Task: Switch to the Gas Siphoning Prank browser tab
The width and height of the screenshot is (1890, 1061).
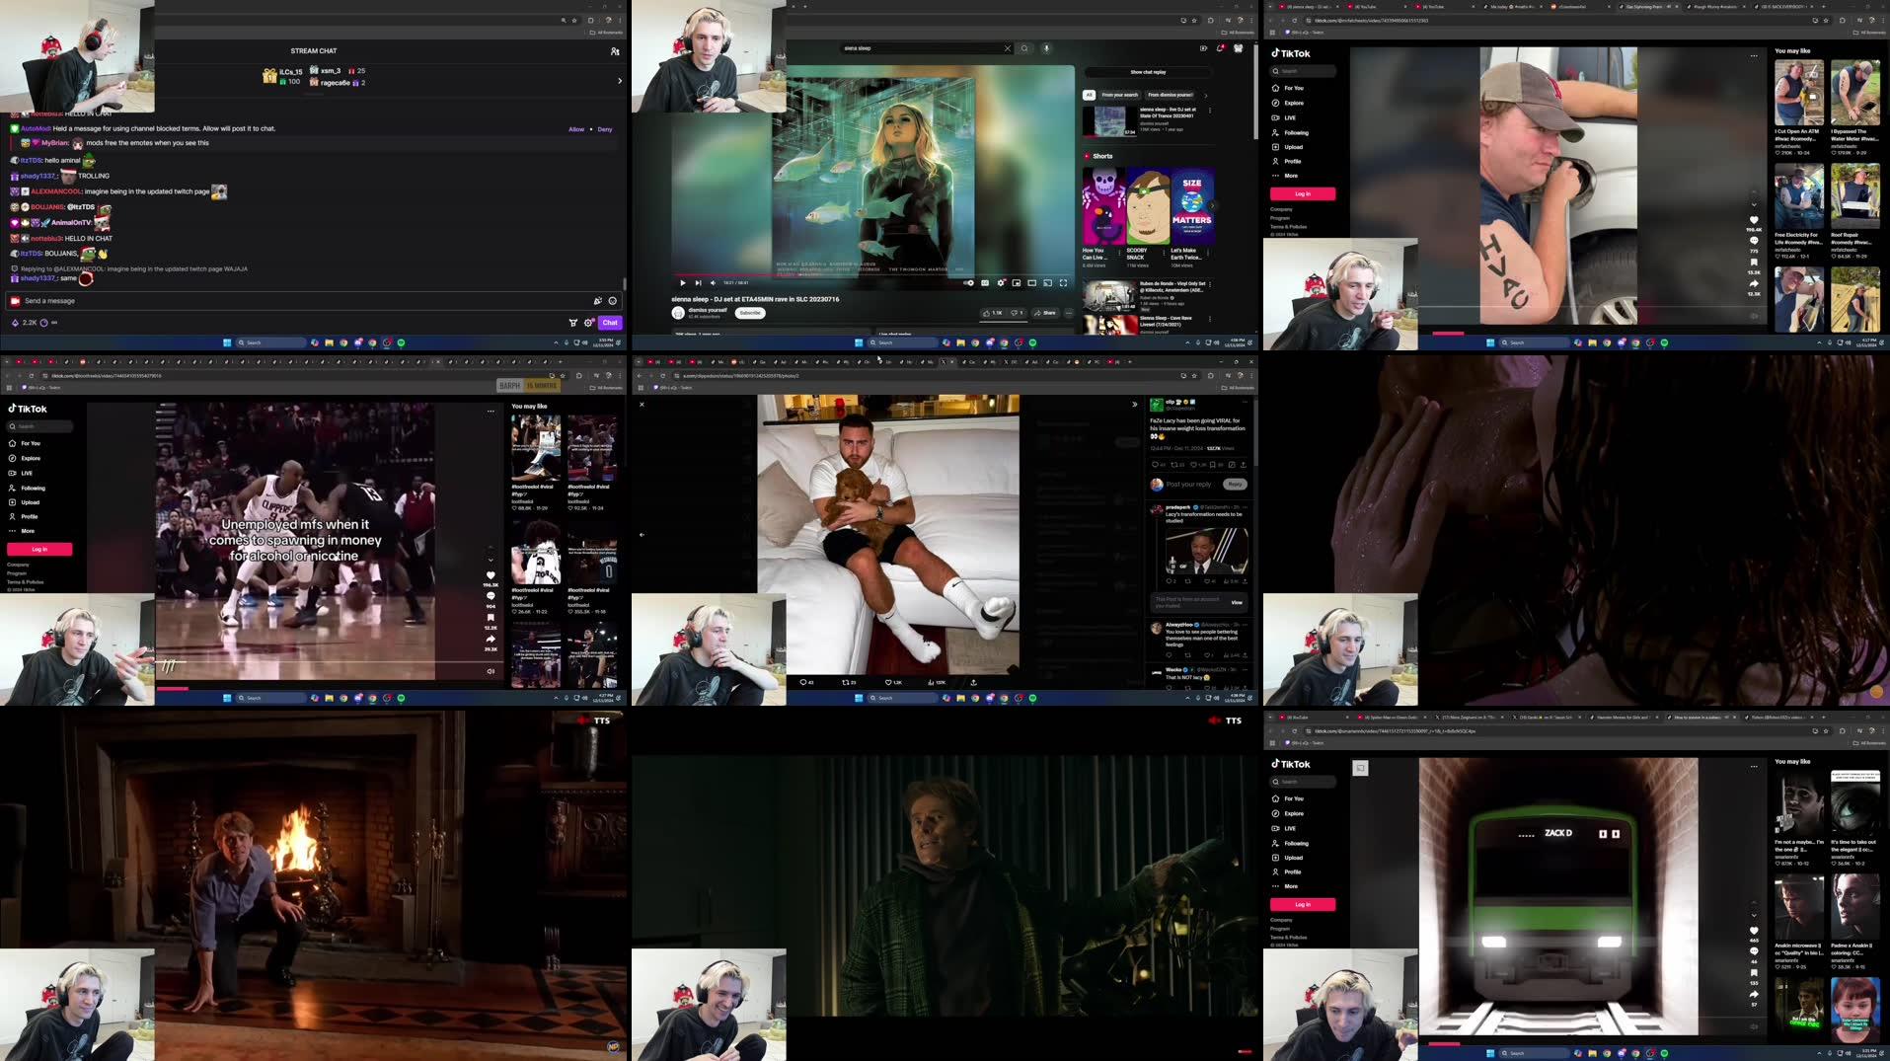Action: click(x=1648, y=7)
